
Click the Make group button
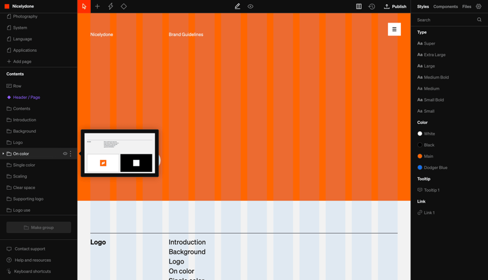coord(38,228)
